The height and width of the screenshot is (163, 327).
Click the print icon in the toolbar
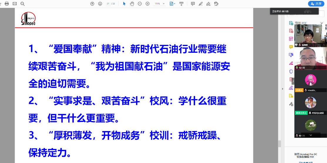click(7, 4)
